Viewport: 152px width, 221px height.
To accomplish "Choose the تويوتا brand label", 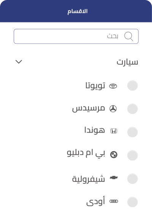I will point(95,85).
